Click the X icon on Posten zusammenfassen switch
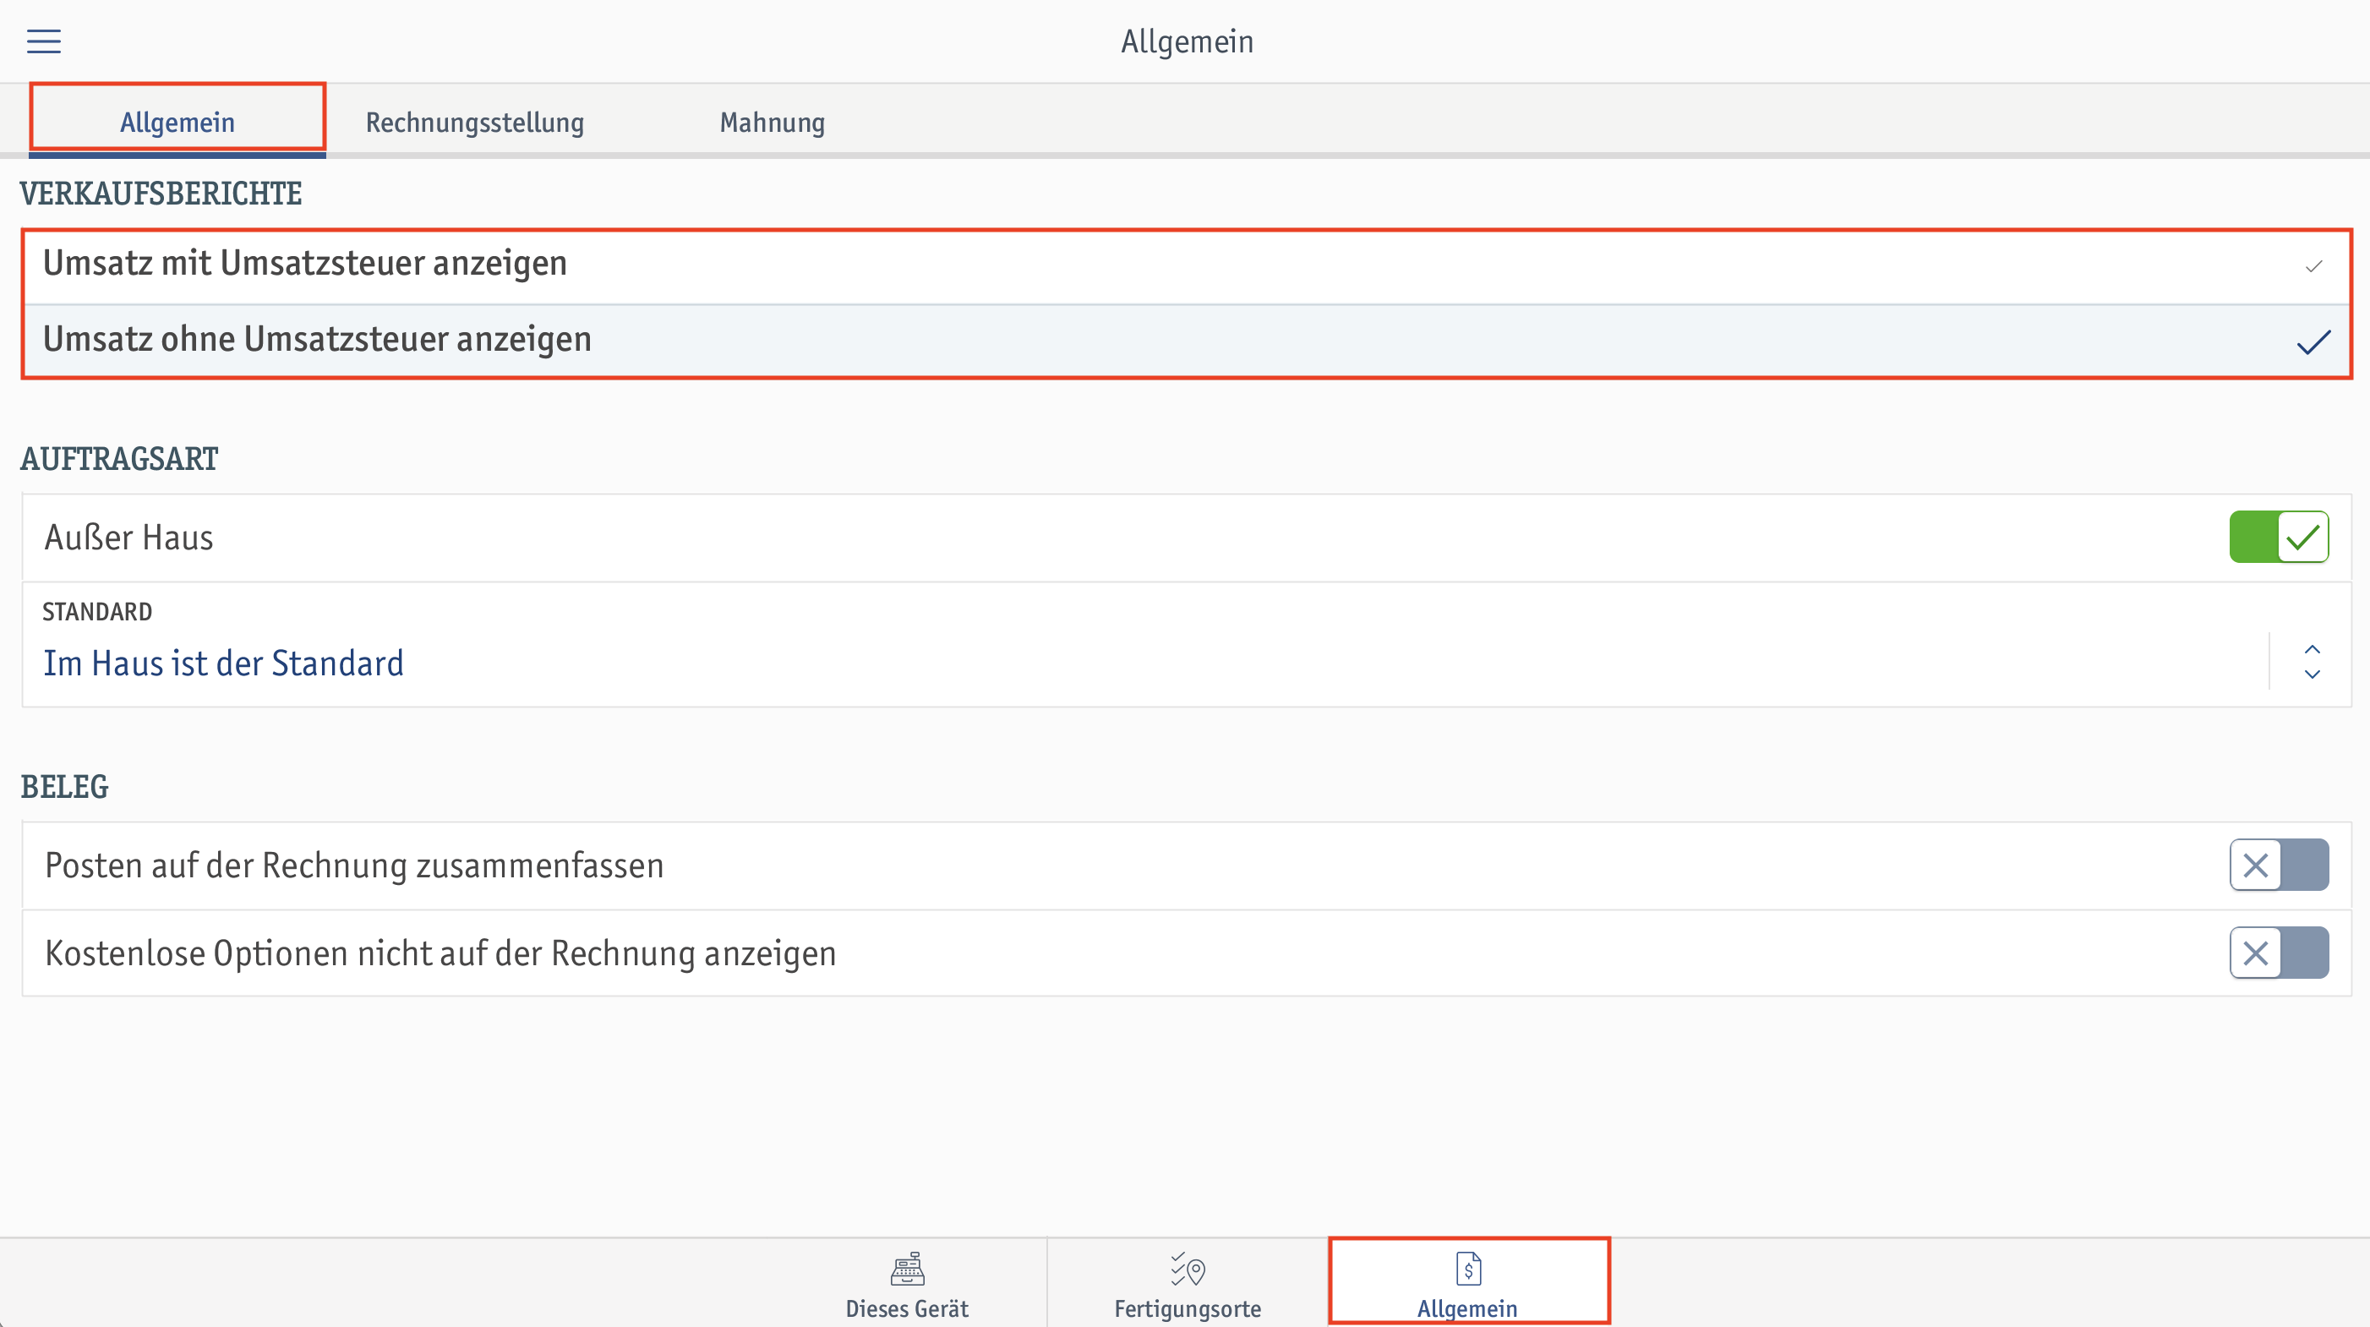Screen dimensions: 2370x1327 coord(2255,865)
